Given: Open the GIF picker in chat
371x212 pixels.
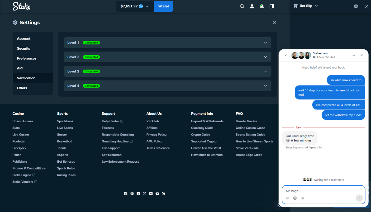Looking at the screenshot, I should (302, 198).
